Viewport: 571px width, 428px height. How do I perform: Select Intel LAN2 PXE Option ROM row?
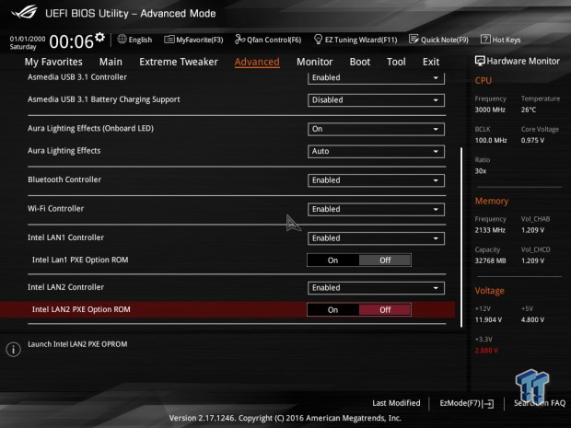tap(227, 309)
